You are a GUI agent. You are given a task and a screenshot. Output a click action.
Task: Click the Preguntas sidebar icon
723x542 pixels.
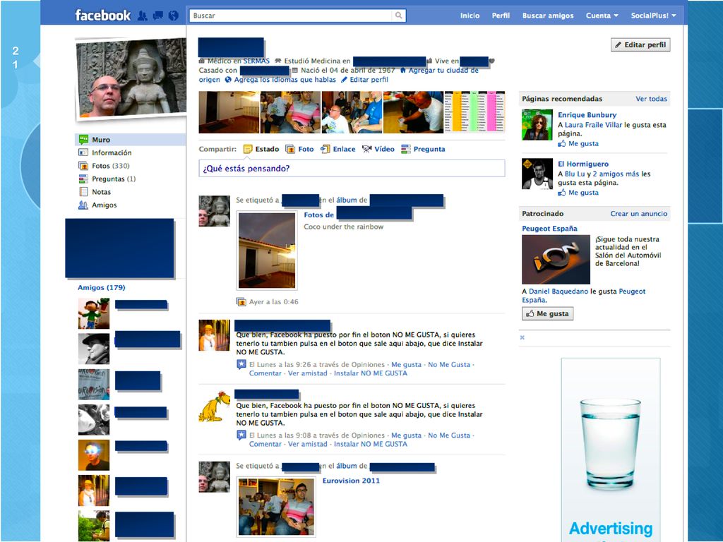(83, 179)
